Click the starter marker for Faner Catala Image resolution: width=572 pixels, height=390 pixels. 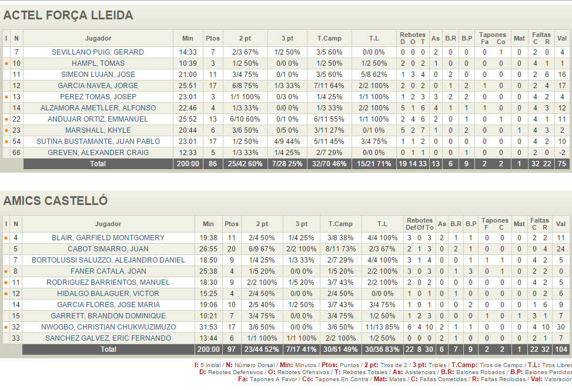point(6,271)
